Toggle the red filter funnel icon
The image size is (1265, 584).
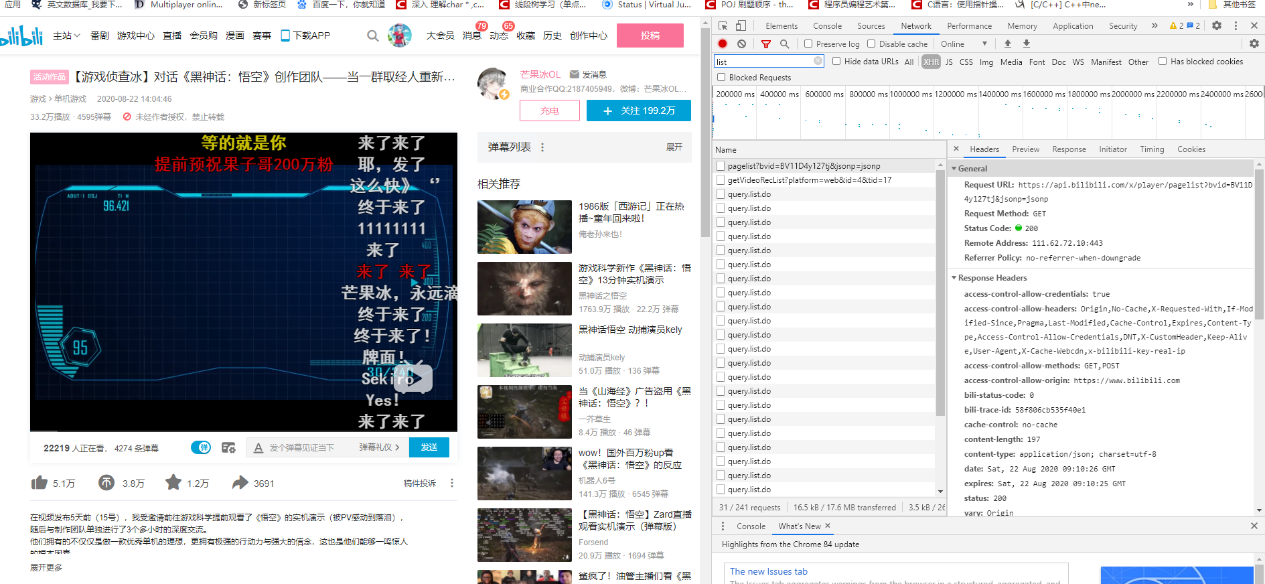click(x=766, y=44)
